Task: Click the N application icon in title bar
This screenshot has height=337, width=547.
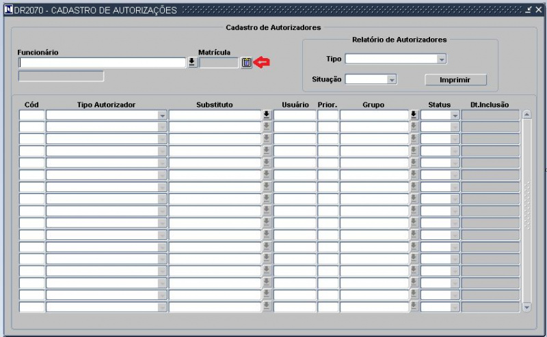Action: coord(9,10)
